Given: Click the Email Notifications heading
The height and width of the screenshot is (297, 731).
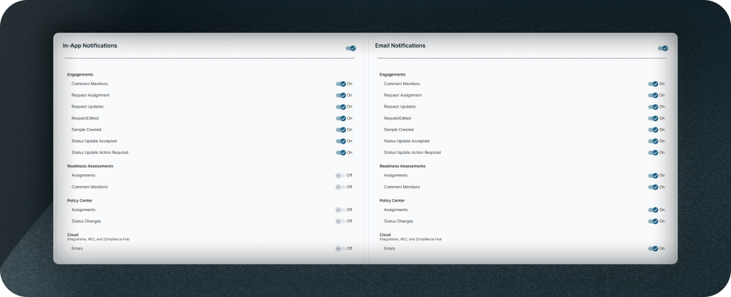Looking at the screenshot, I should (x=400, y=46).
